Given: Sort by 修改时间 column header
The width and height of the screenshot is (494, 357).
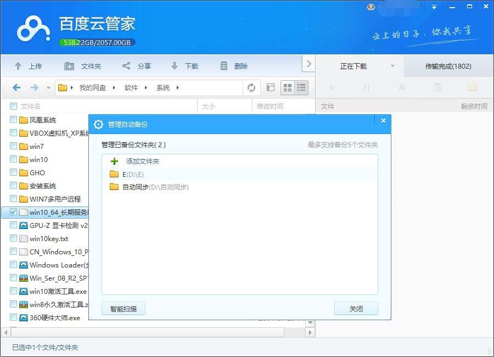Looking at the screenshot, I should click(x=270, y=107).
